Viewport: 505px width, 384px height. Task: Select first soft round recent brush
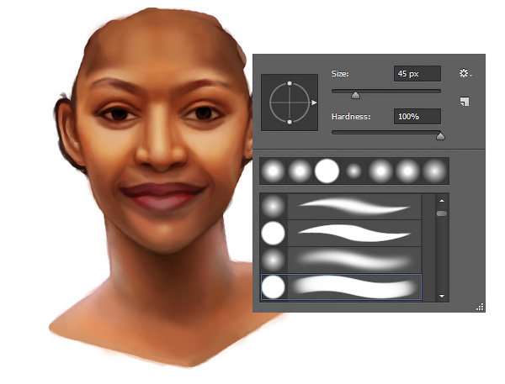pos(273,171)
